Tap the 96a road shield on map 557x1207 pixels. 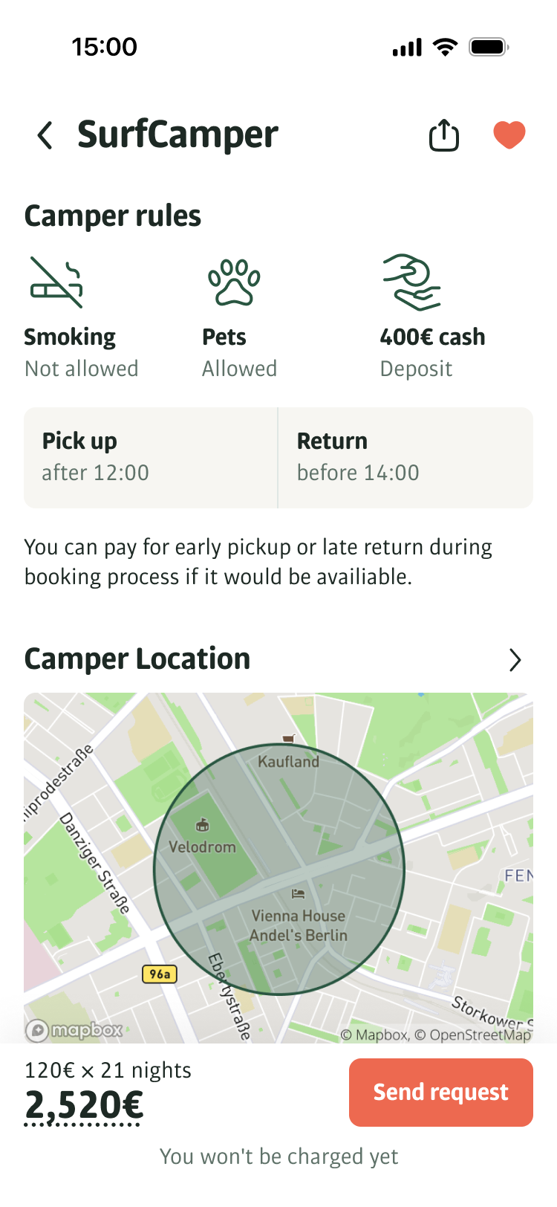pyautogui.click(x=160, y=974)
